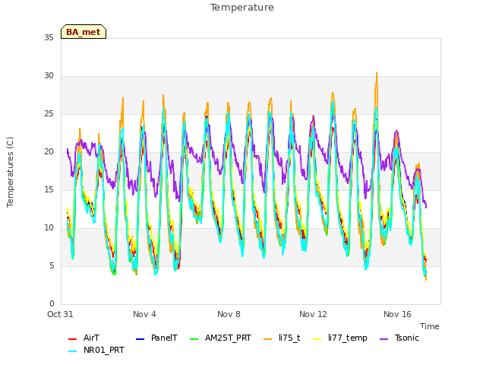Click the highest orange li75_t peak above 30
This screenshot has width=486, height=365.
tap(377, 73)
